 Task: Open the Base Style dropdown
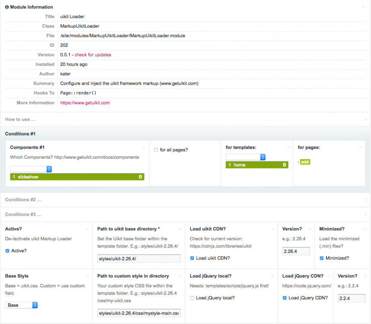point(22,305)
